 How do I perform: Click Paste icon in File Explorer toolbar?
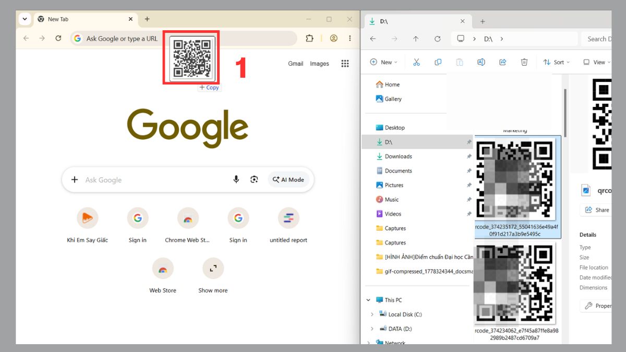pyautogui.click(x=460, y=62)
